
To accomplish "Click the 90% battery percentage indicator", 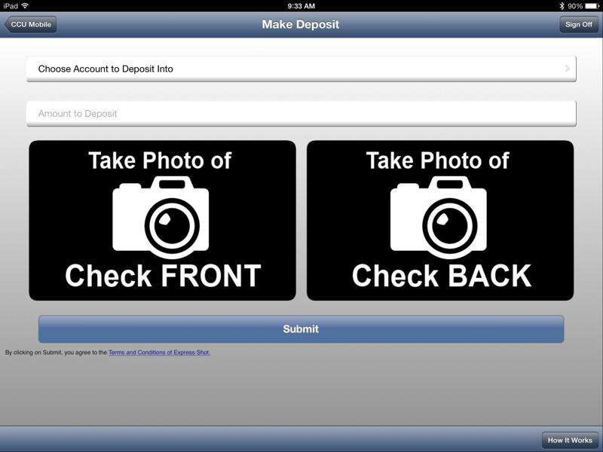I will [575, 6].
